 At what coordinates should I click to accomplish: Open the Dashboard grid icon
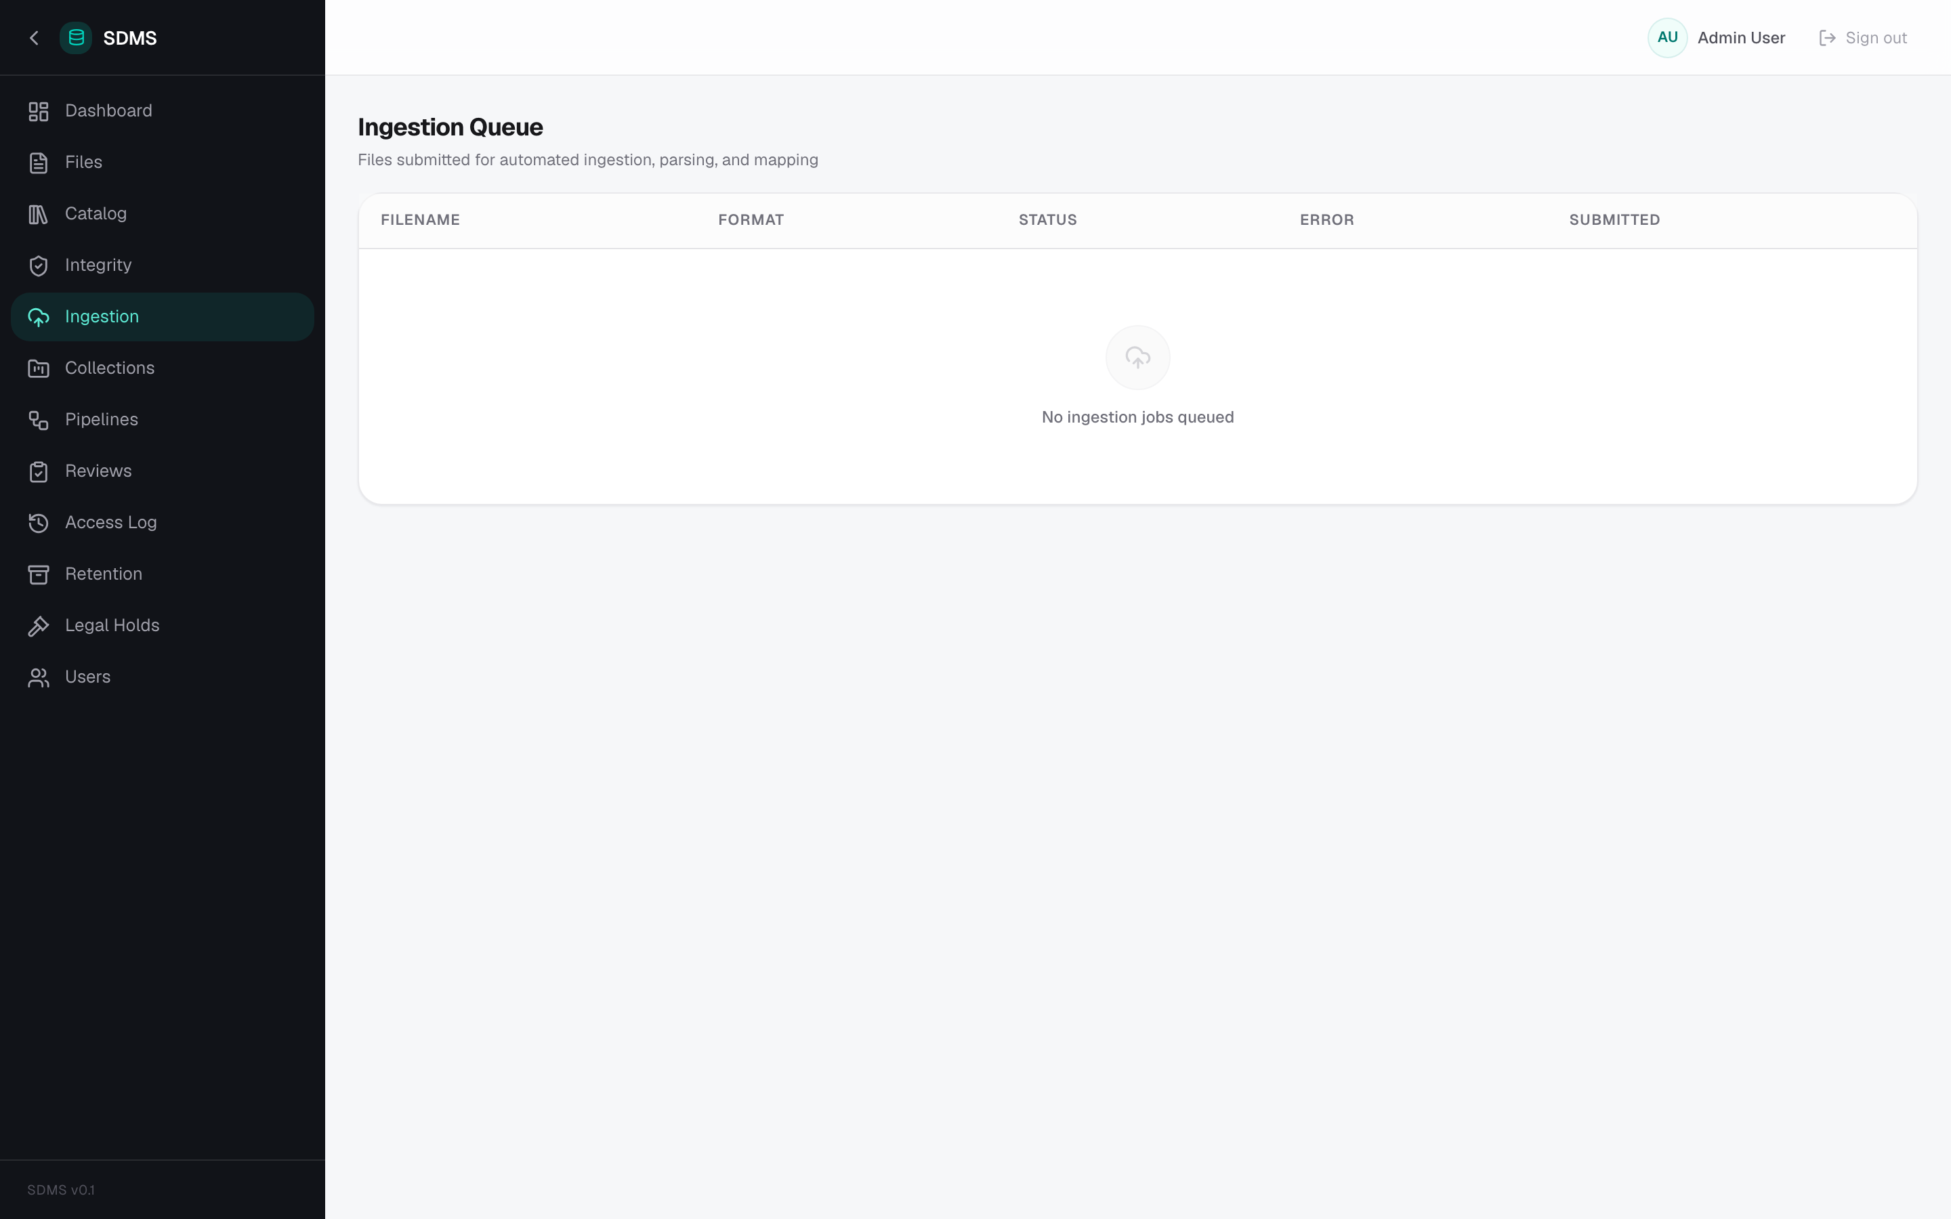coord(39,111)
